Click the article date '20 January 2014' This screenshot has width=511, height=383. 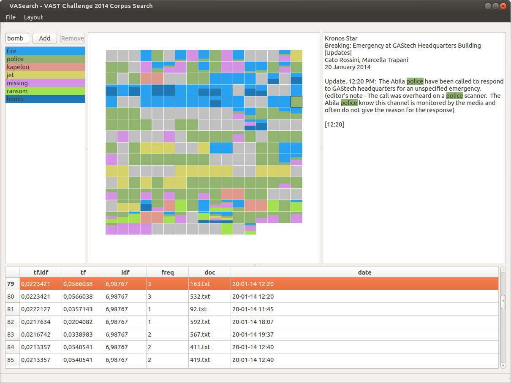348,67
